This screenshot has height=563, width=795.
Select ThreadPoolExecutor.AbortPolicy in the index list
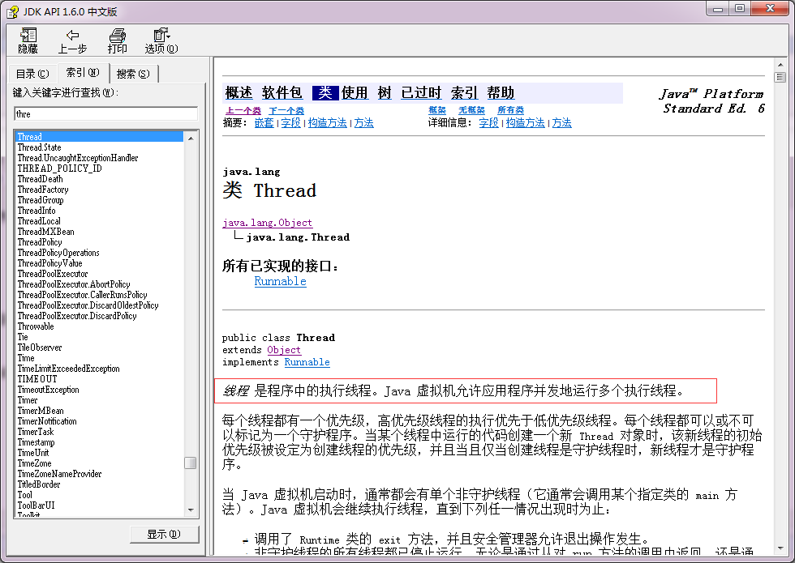point(74,284)
